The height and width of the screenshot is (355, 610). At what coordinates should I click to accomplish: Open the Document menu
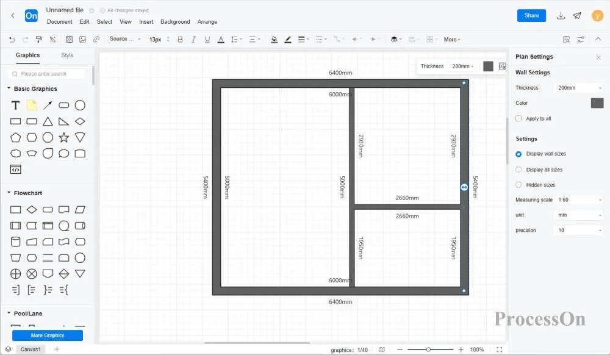pyautogui.click(x=60, y=22)
